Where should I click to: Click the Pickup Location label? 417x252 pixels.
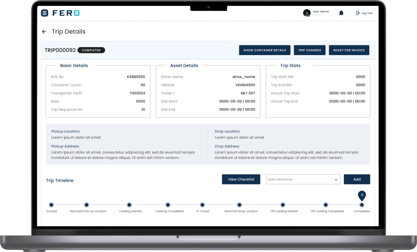click(66, 131)
